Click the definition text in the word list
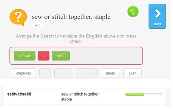Viewport: 173px width, 109px height. pos(80,97)
